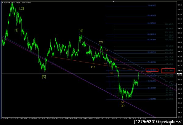The width and height of the screenshot is (183, 125).
Task: Click the 38.2 blue Fibonacci level label
Action: click(152, 81)
